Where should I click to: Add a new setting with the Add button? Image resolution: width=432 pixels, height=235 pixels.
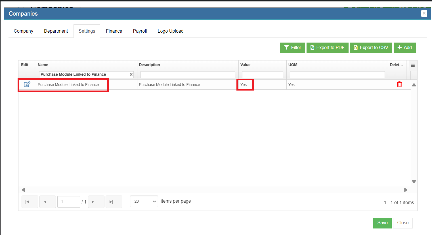pos(404,48)
